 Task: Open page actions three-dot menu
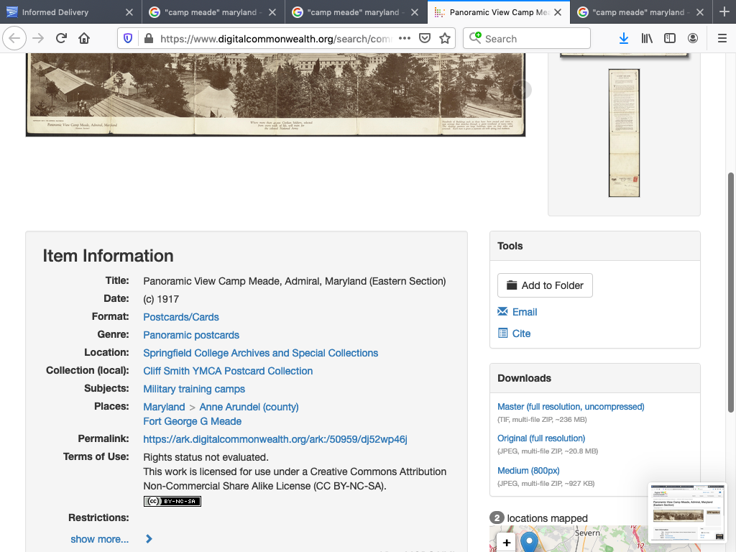(x=405, y=39)
